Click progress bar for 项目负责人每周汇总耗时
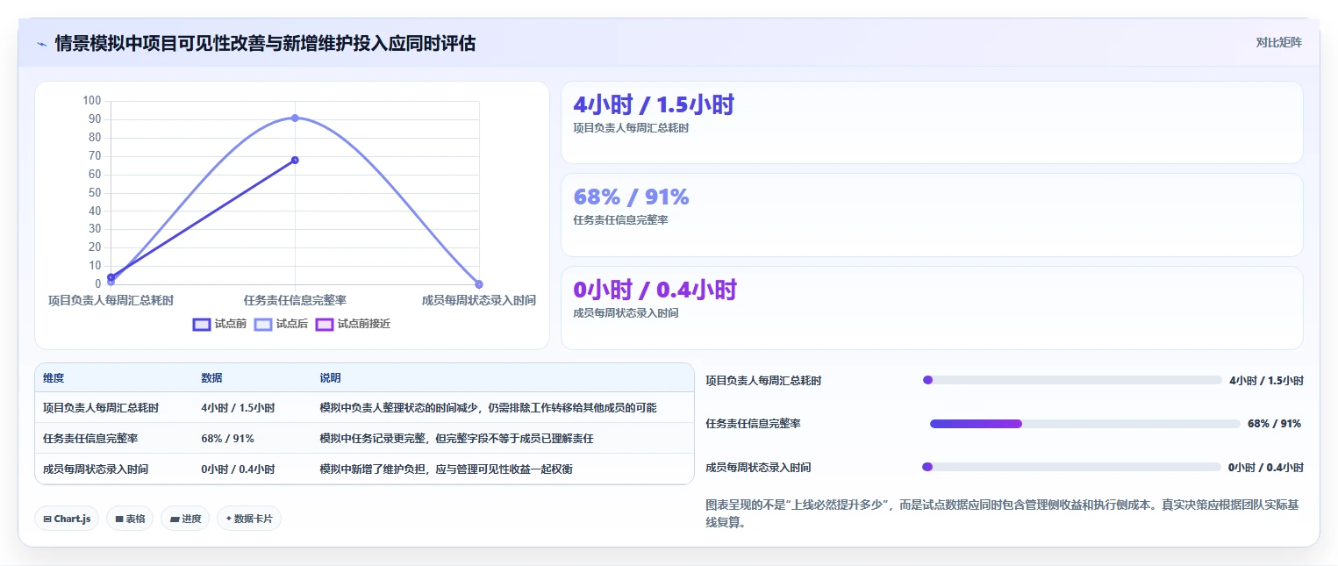This screenshot has width=1338, height=566. [x=1072, y=380]
